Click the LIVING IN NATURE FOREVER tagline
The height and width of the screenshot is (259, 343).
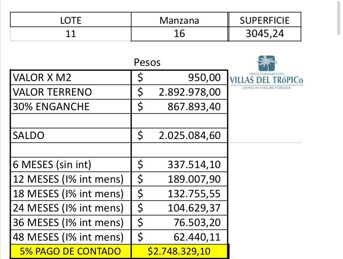266,88
